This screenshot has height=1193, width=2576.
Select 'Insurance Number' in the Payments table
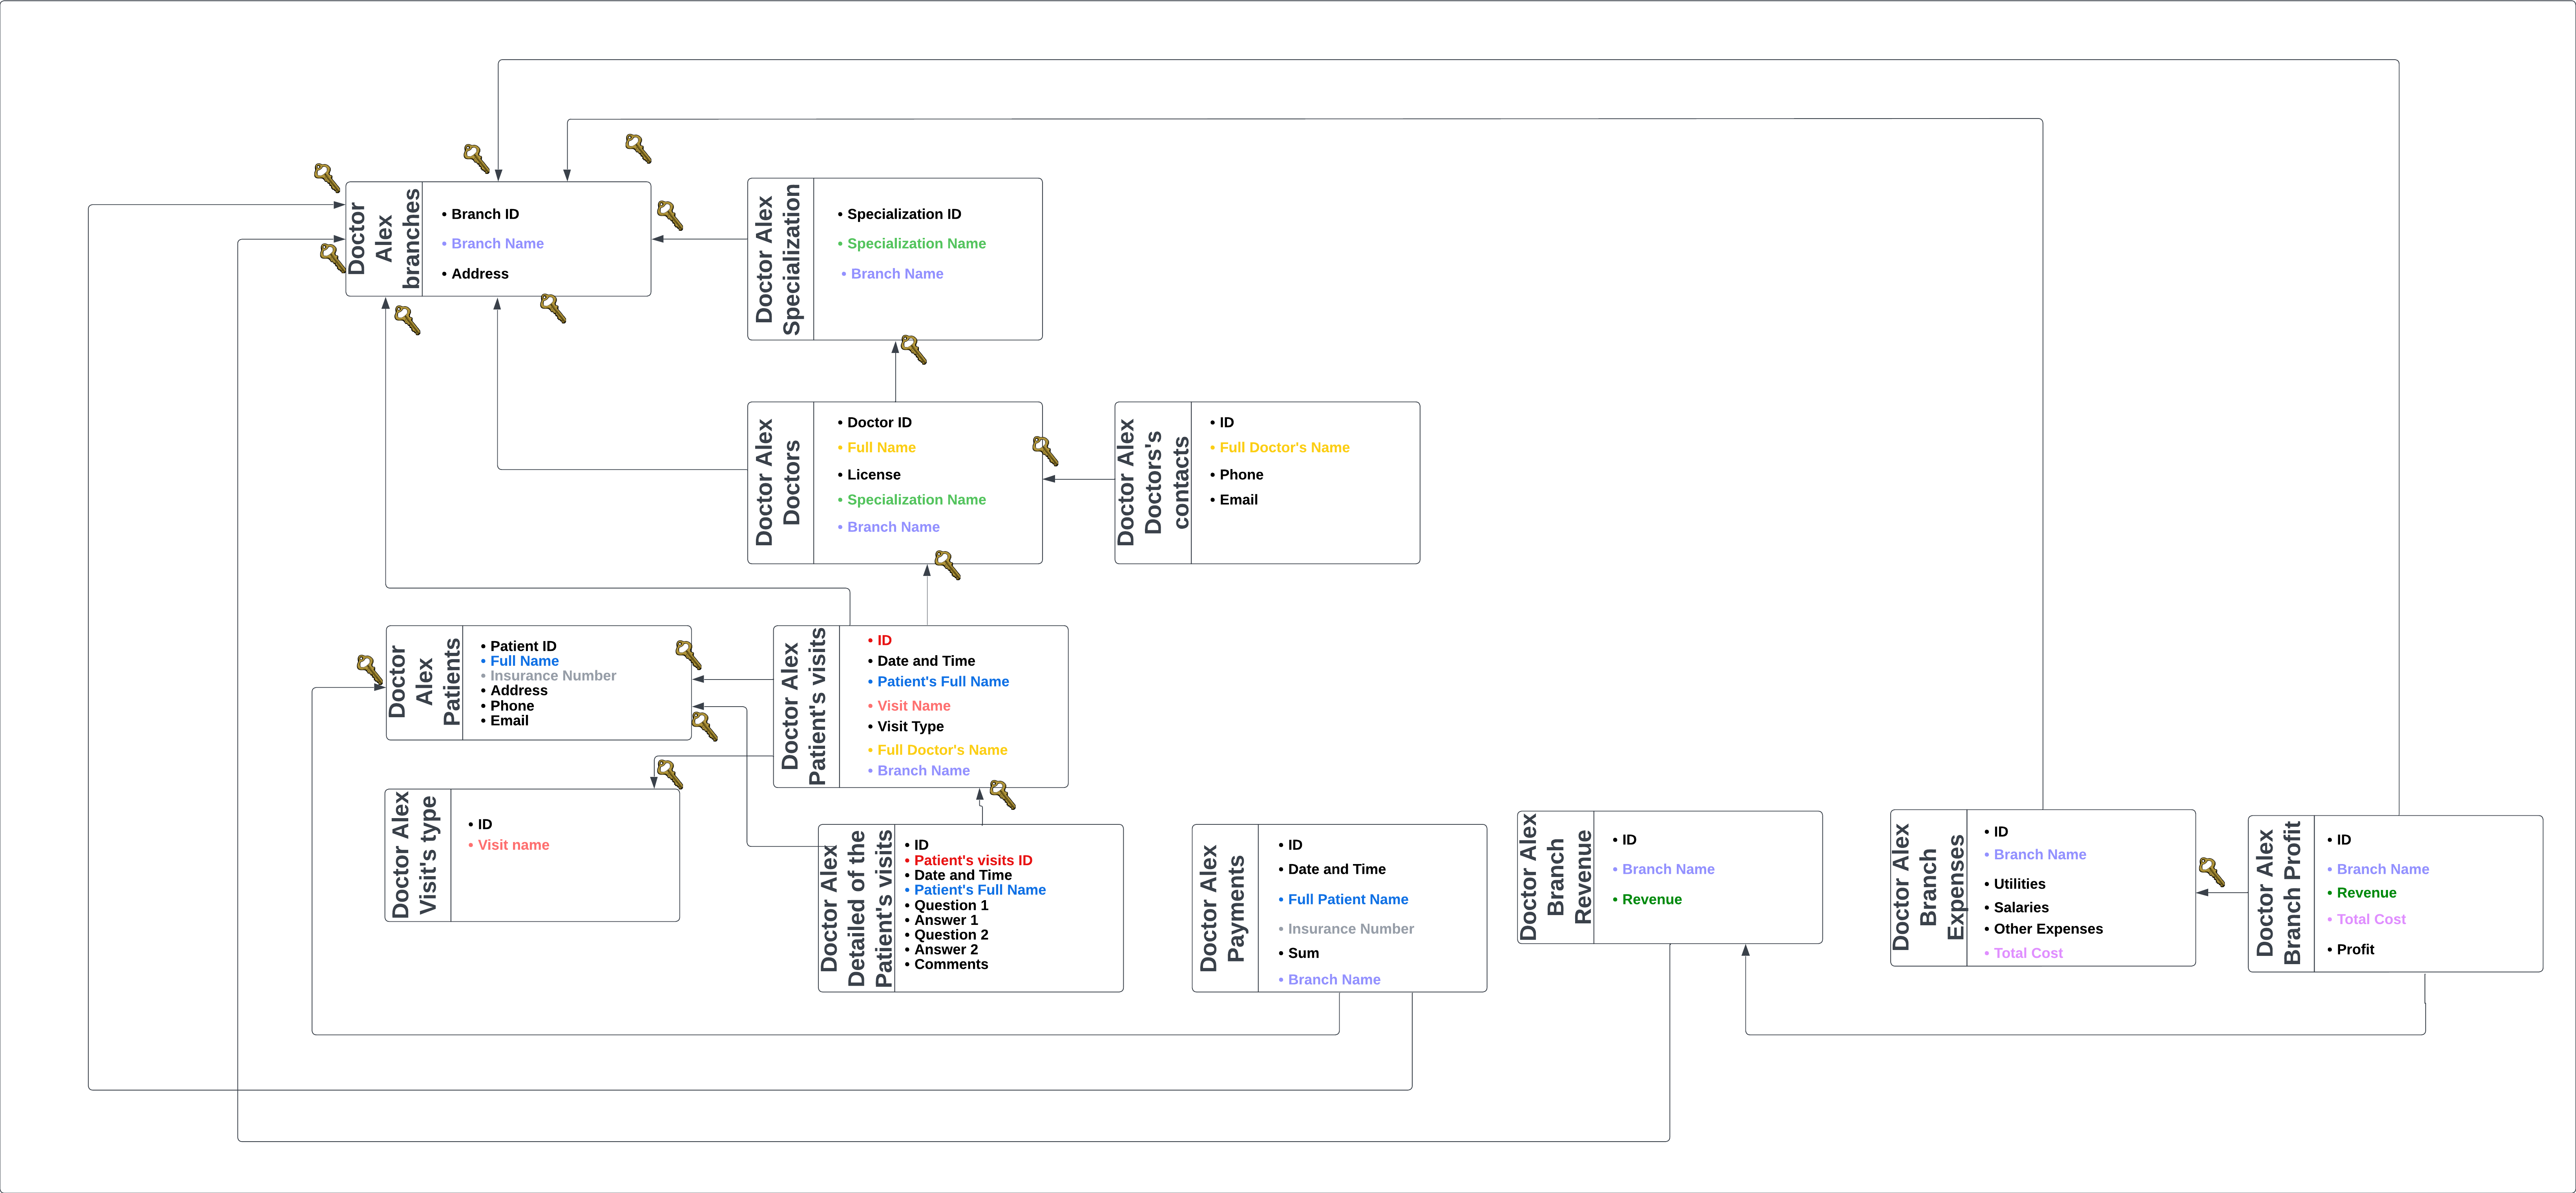coord(1351,928)
